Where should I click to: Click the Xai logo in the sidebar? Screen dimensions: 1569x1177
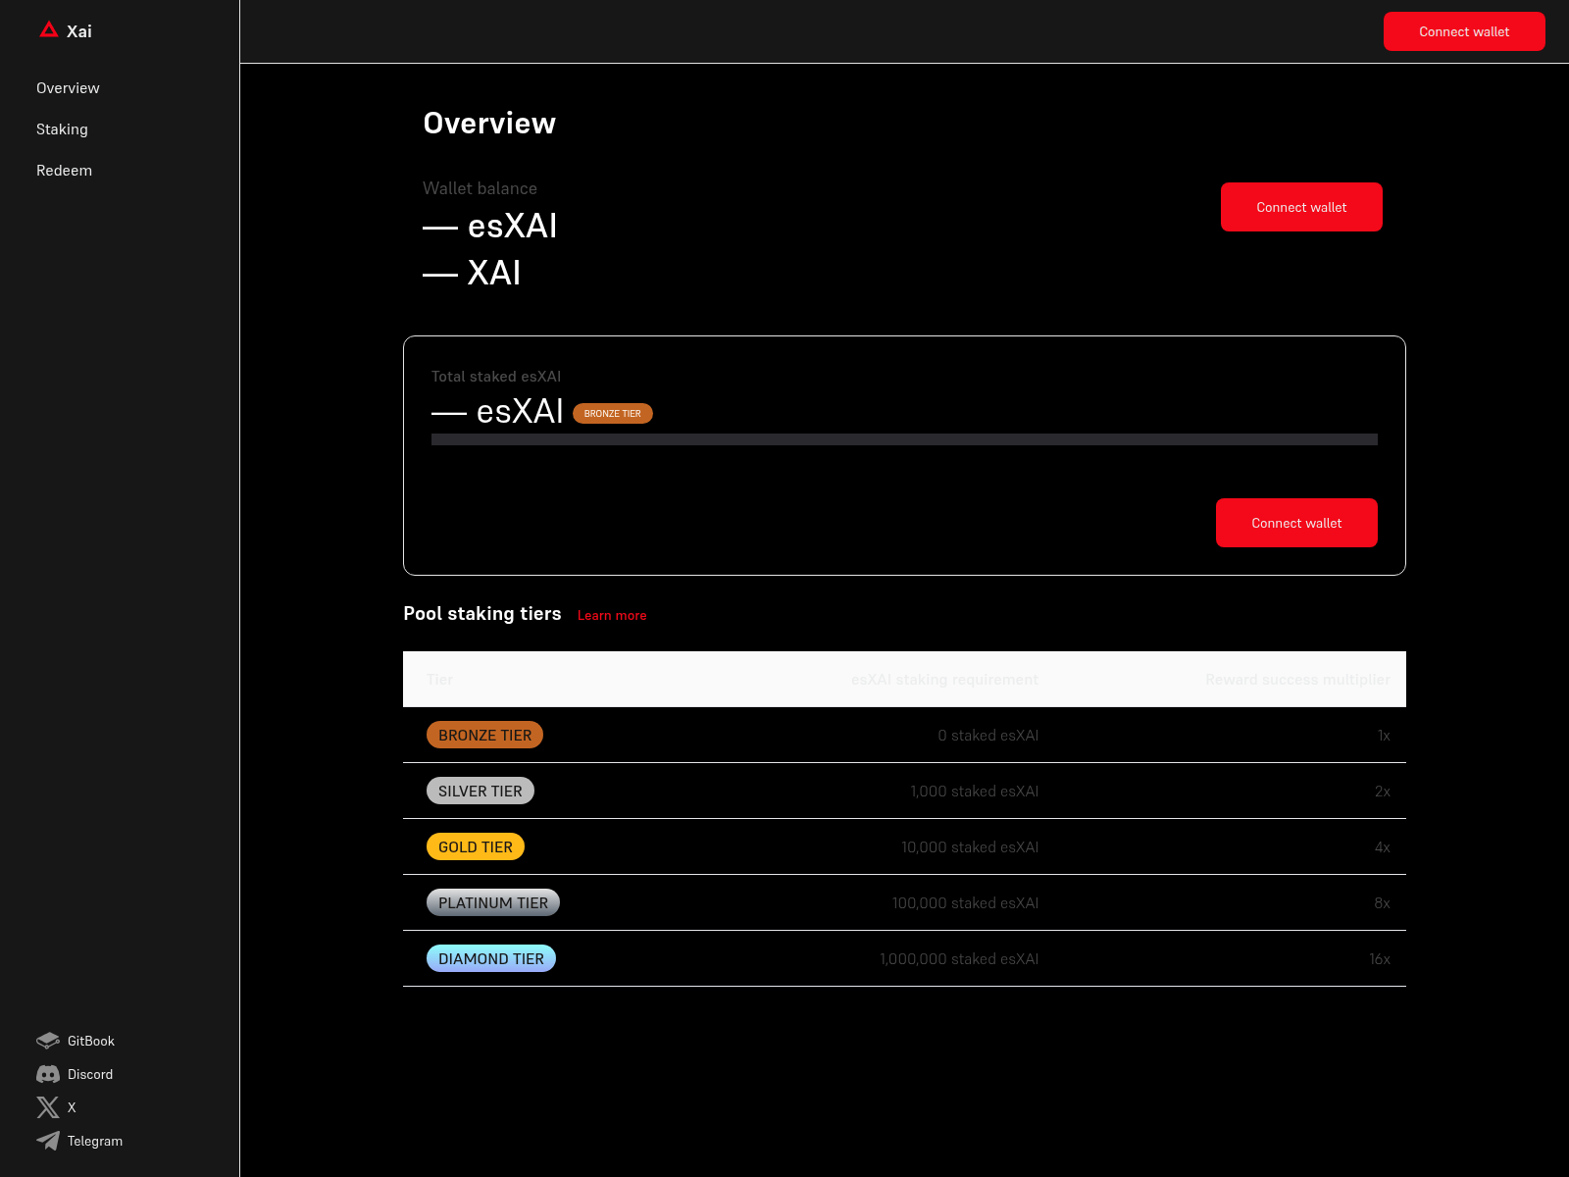pyautogui.click(x=67, y=30)
